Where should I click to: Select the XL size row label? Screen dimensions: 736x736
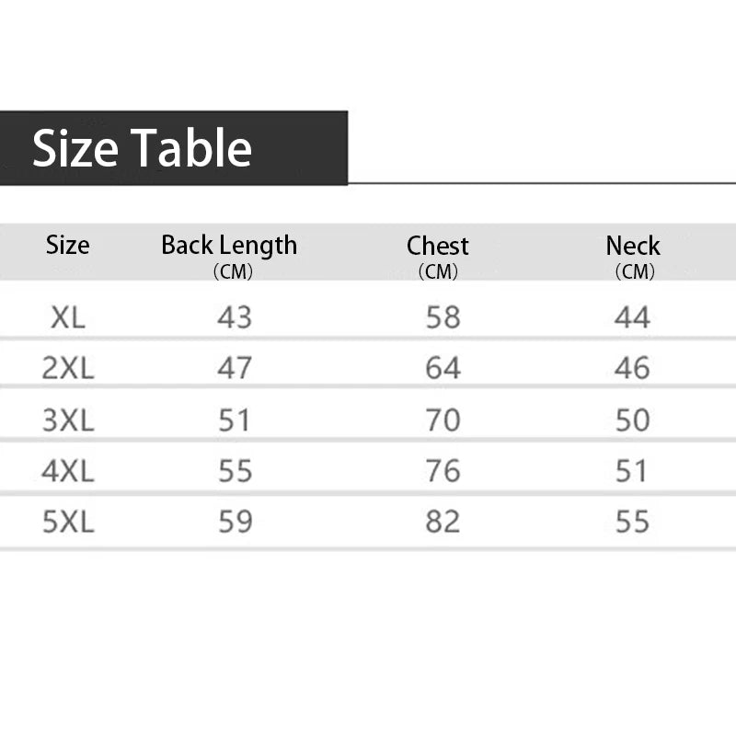click(x=68, y=318)
